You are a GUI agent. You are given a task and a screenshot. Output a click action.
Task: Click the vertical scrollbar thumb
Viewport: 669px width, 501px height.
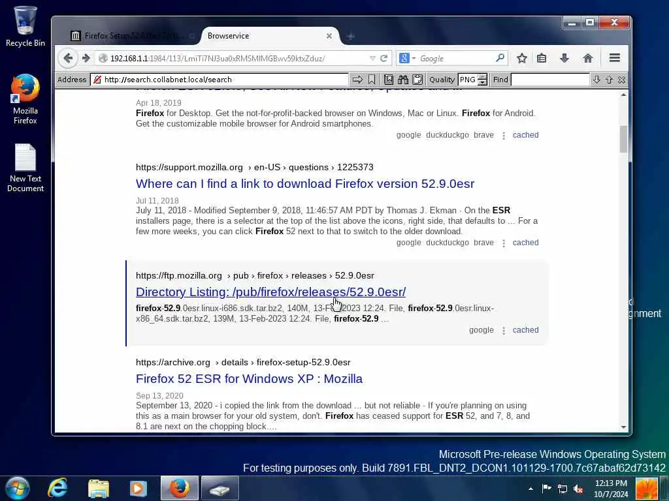[x=623, y=140]
